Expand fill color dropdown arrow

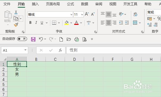pos(71,23)
